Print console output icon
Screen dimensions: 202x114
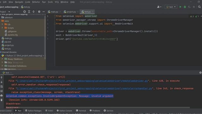click(x=2, y=96)
